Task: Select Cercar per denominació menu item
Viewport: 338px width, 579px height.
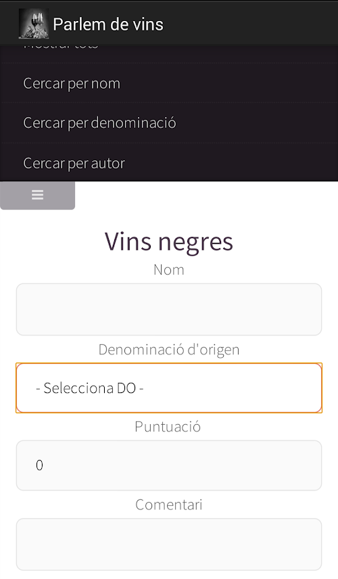Action: (x=169, y=123)
